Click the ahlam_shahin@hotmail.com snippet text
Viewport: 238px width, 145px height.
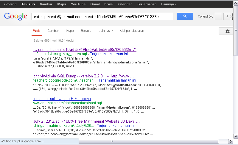115,62
